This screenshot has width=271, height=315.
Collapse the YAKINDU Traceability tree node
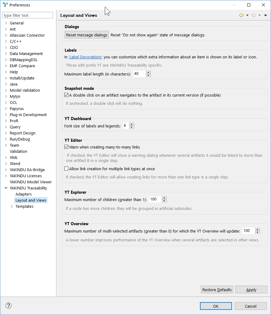[x=6, y=188]
